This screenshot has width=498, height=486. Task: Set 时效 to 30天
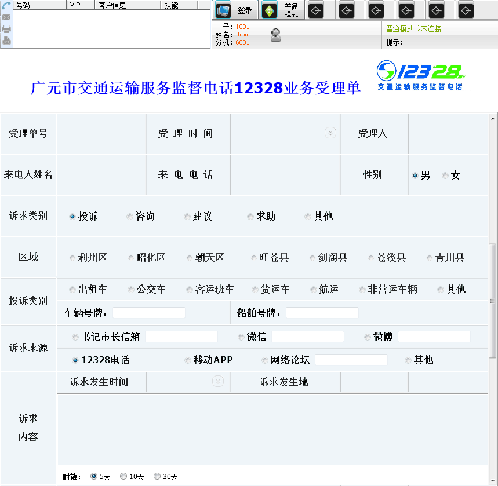click(x=157, y=476)
